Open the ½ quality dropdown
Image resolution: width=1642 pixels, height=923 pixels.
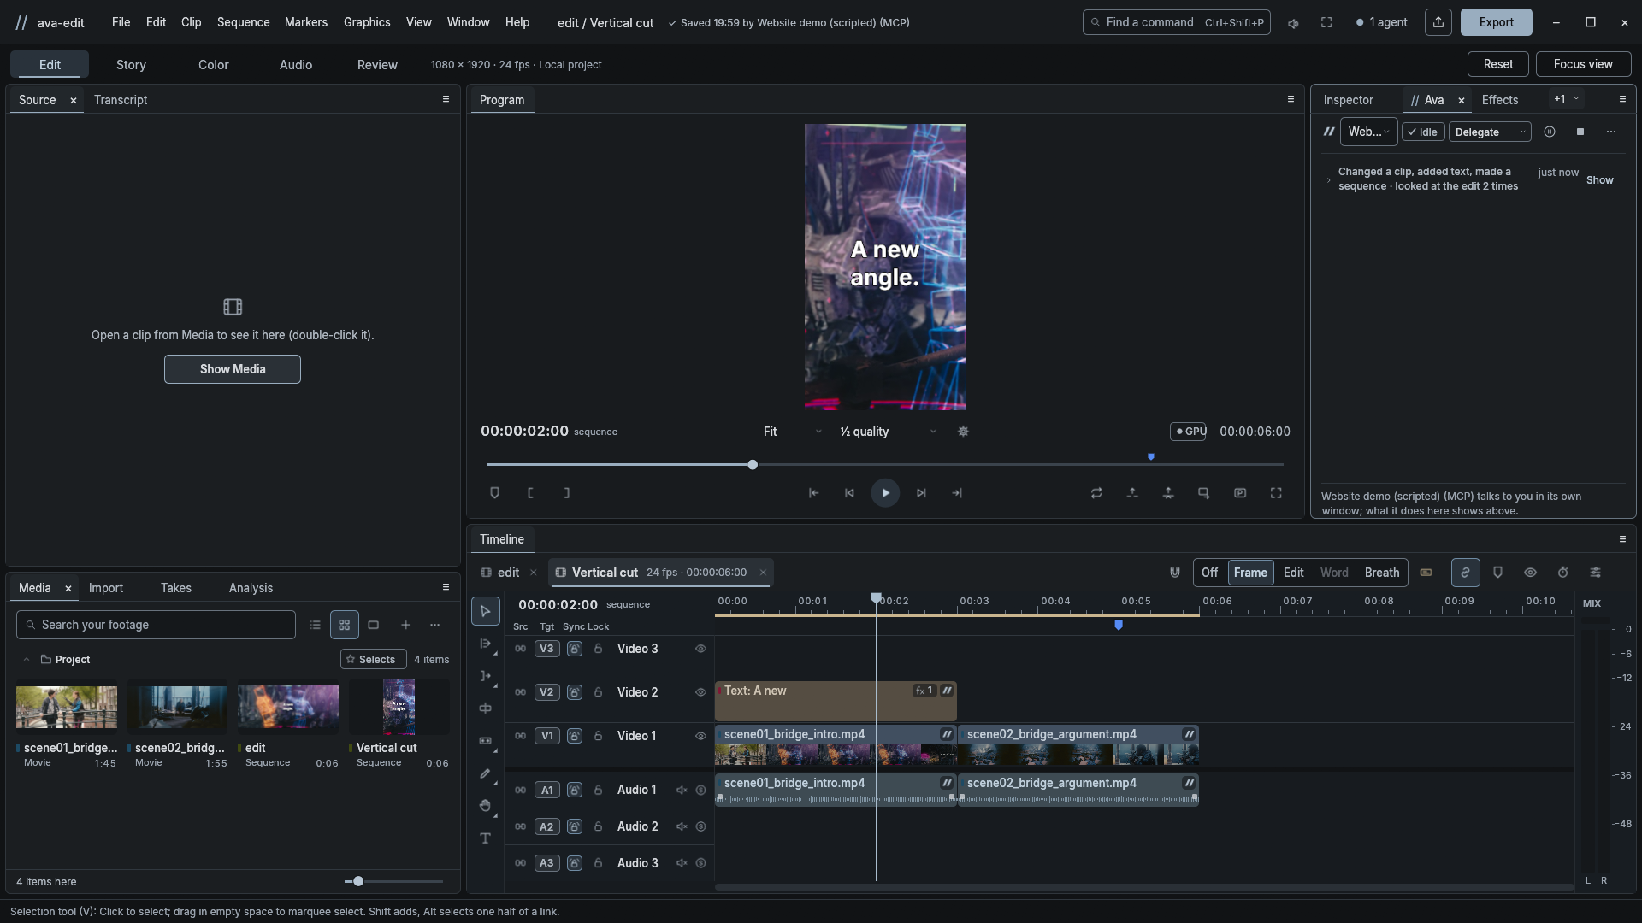coord(888,432)
